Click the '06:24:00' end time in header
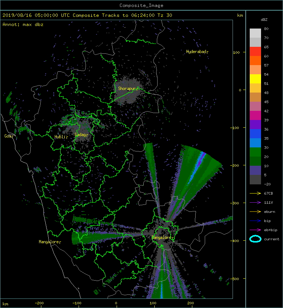The image size is (283, 308). point(143,15)
